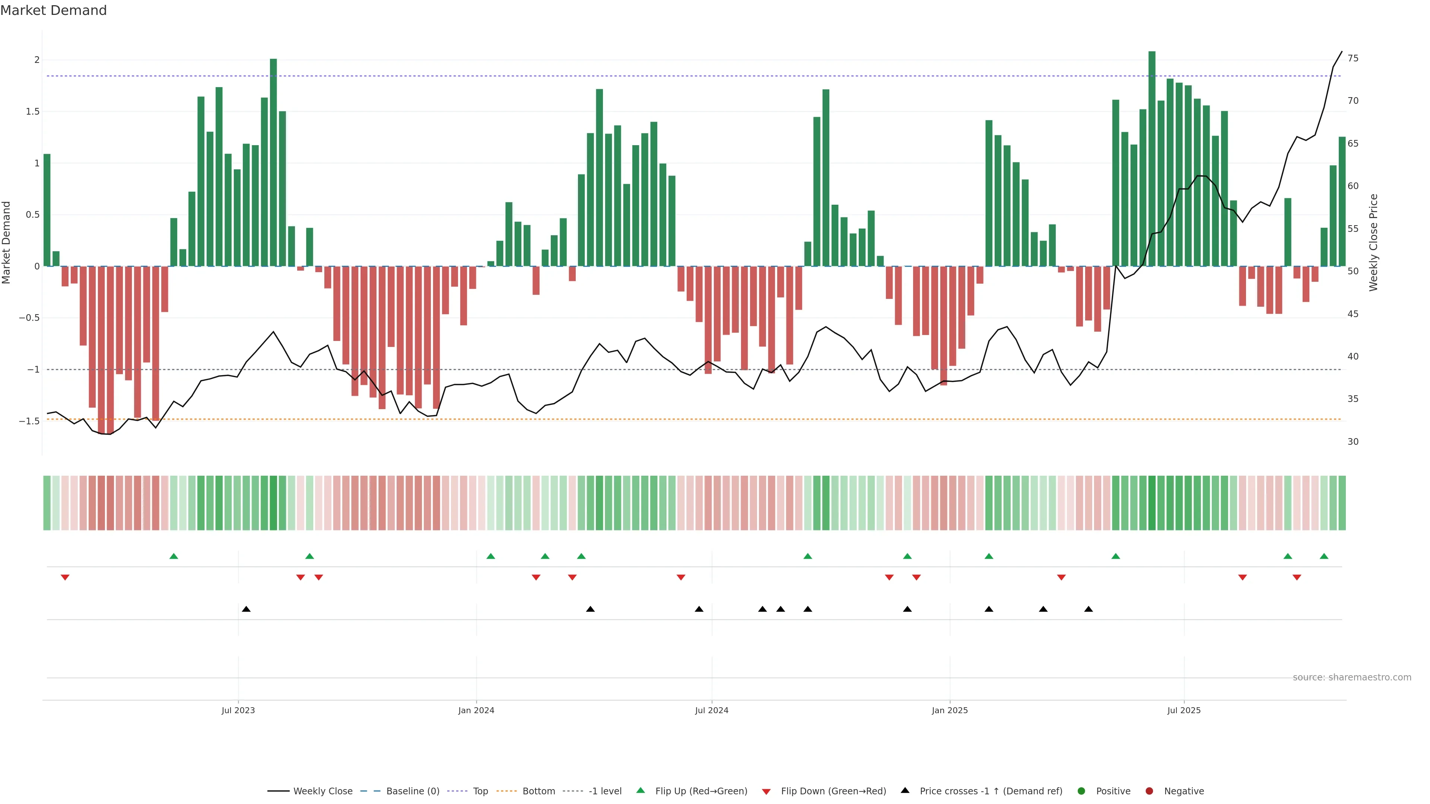Click the first red flip-down marker on the left
This screenshot has width=1430, height=804.
pos(65,578)
